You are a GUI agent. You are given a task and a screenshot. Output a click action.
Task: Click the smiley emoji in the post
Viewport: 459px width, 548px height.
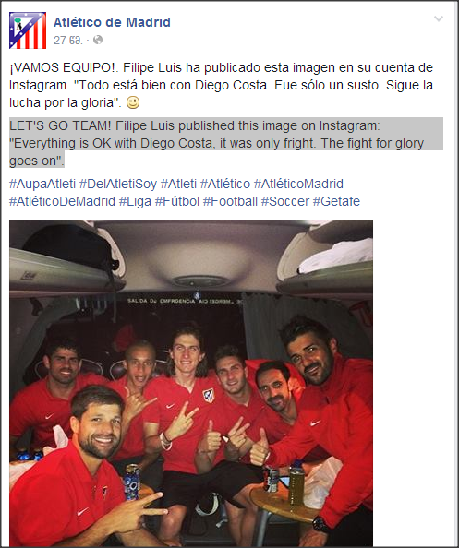(x=133, y=102)
